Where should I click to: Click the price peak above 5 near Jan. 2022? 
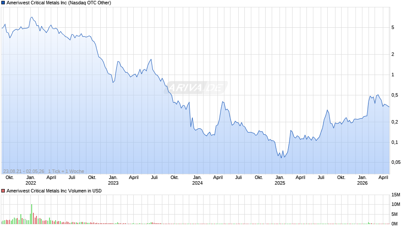(32, 17)
